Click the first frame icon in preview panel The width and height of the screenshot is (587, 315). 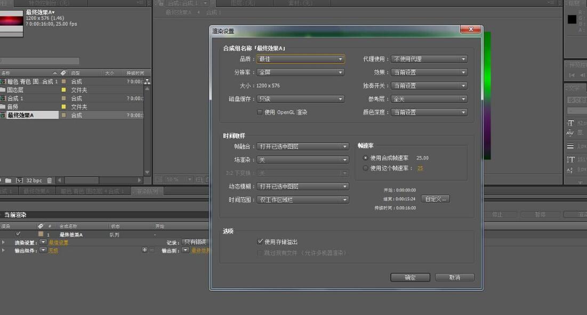click(x=572, y=75)
